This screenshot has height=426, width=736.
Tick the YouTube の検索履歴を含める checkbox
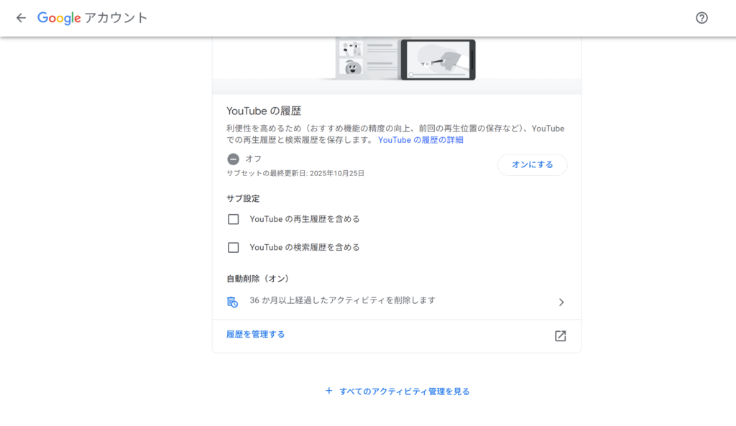click(x=233, y=247)
